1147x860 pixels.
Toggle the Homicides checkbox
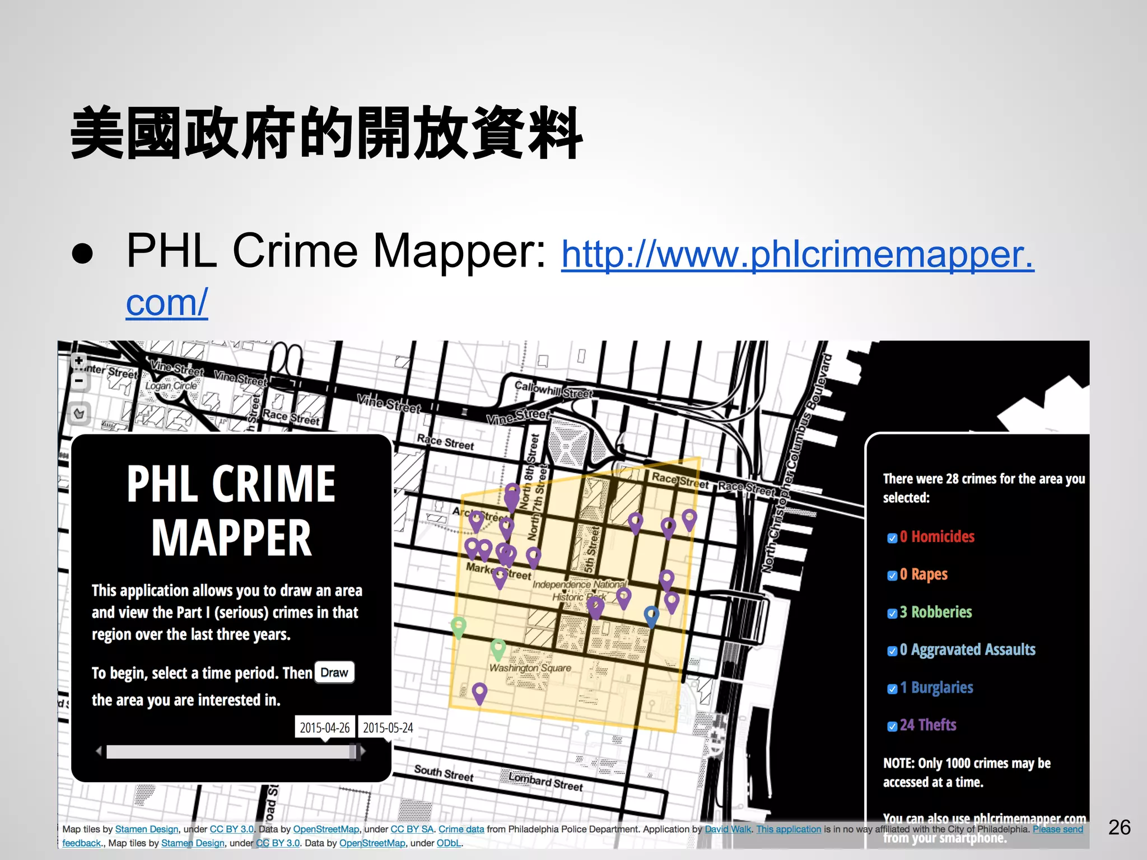click(x=892, y=538)
